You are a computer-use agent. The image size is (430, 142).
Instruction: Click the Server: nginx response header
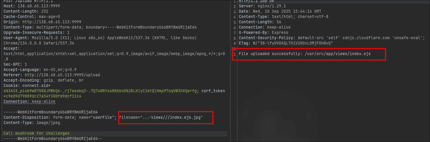click(262, 6)
